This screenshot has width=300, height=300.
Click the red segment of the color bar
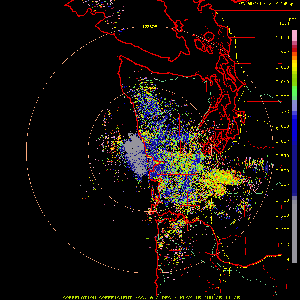coord(294,50)
